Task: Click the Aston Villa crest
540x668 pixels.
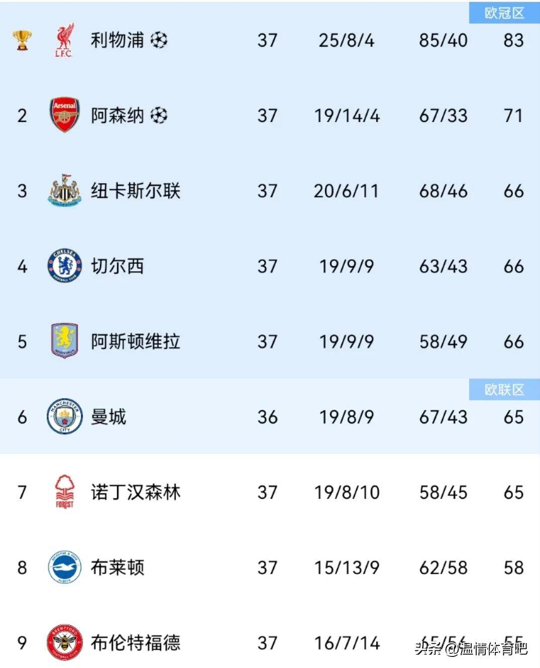Action: click(64, 341)
